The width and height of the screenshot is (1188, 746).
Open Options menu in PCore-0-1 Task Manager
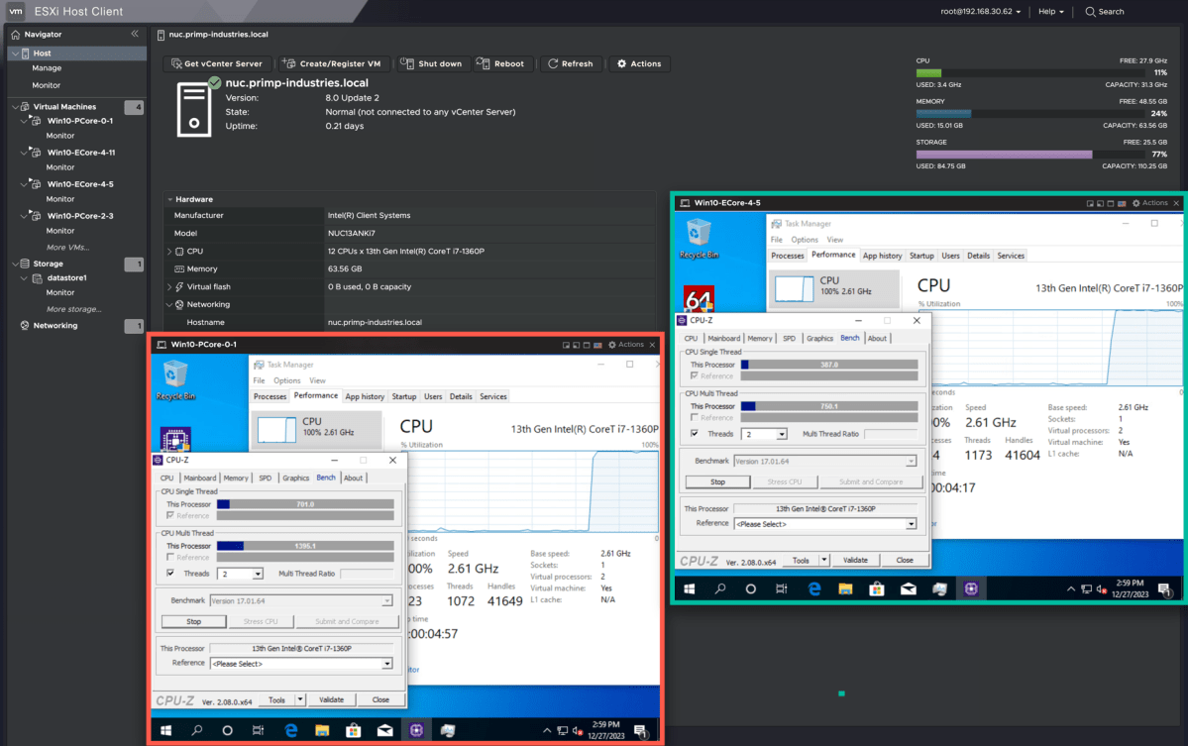(287, 381)
